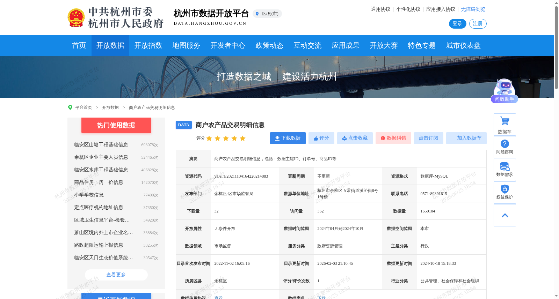Click 查看更多 under popular data
This screenshot has height=299, width=559.
point(116,275)
